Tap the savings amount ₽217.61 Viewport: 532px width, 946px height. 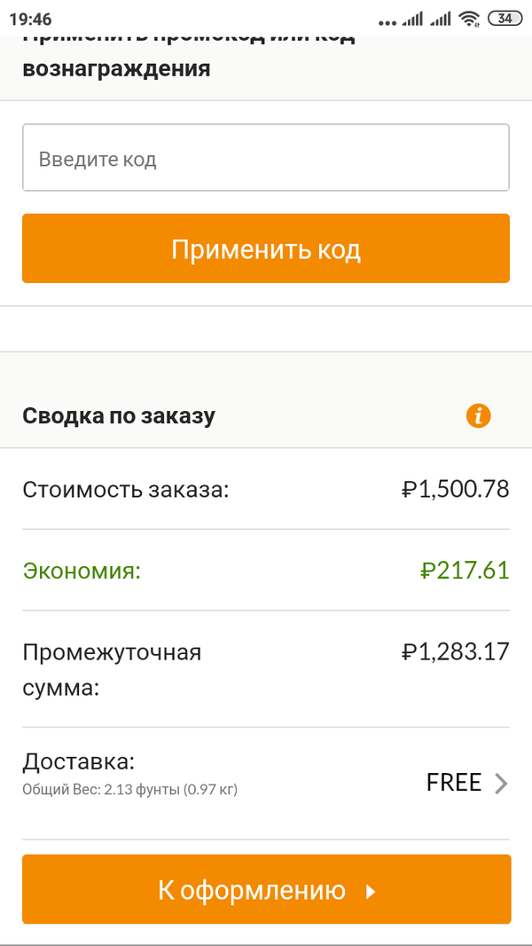465,570
